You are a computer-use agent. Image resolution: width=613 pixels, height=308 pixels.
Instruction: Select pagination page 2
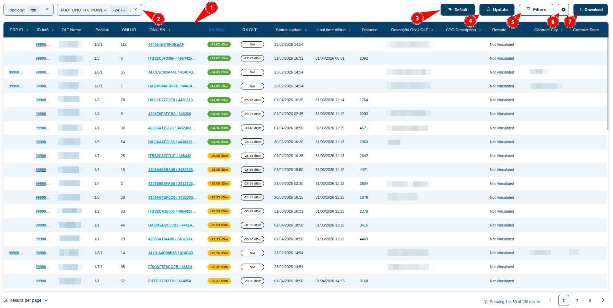click(x=577, y=301)
